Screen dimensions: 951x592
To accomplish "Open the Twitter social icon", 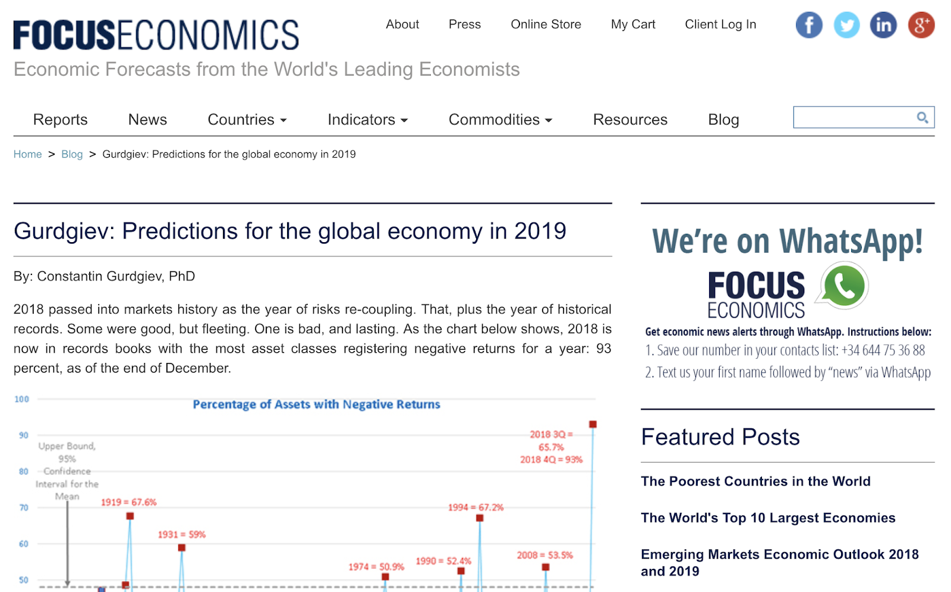I will [846, 25].
